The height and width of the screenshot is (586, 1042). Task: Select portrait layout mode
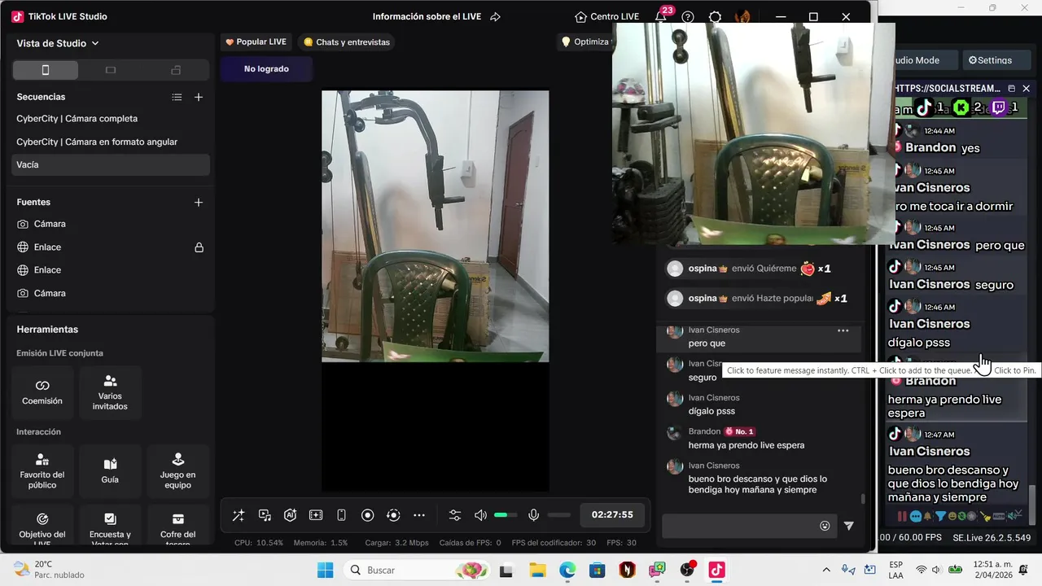click(x=46, y=70)
